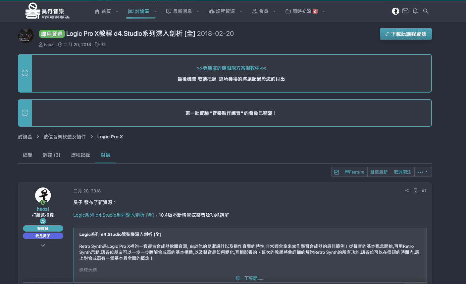Click the 下載此課程資源 button
Viewport: 466px width, 284px height.
pos(406,34)
